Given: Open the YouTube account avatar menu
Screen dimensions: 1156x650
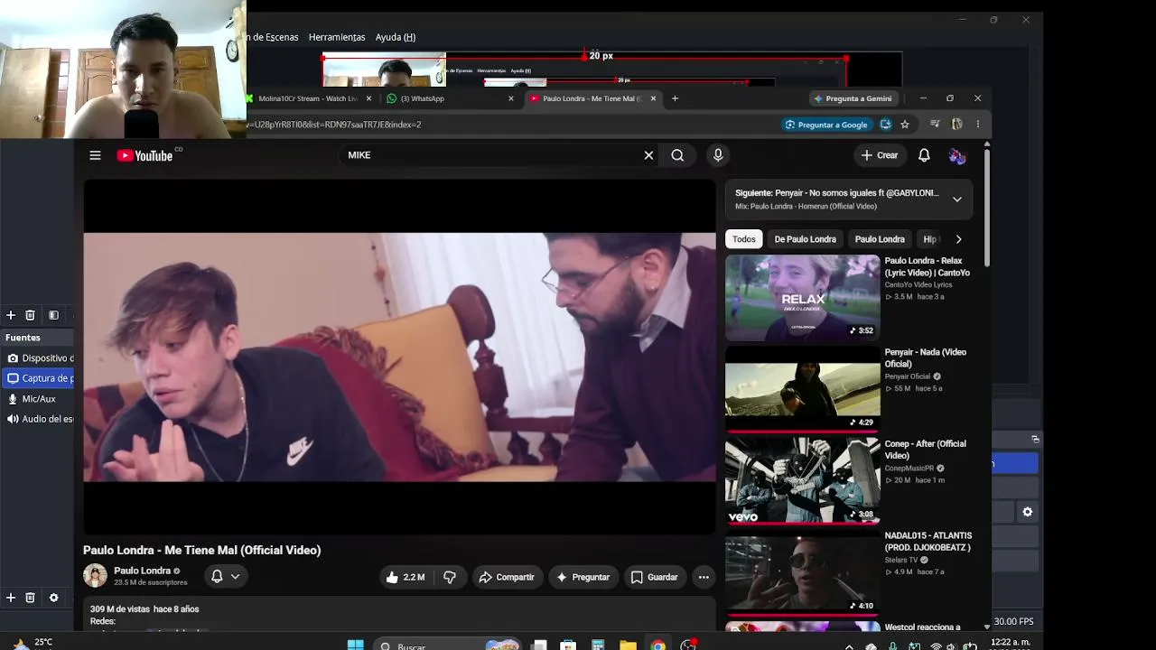Looking at the screenshot, I should (x=957, y=155).
